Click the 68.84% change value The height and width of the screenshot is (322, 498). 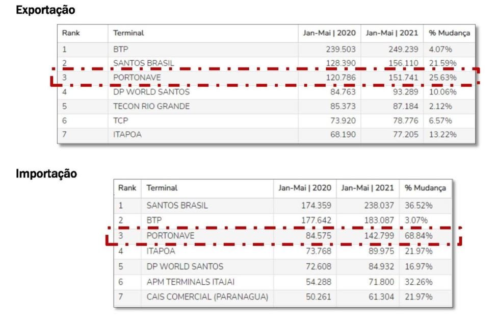[x=418, y=236]
